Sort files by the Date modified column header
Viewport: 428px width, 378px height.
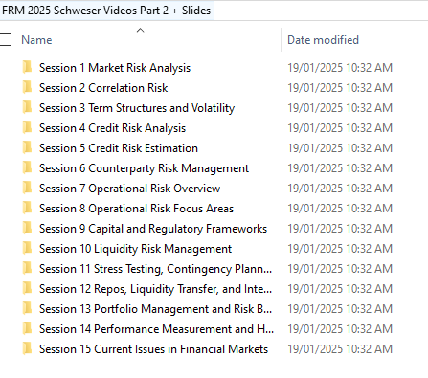[x=323, y=40]
